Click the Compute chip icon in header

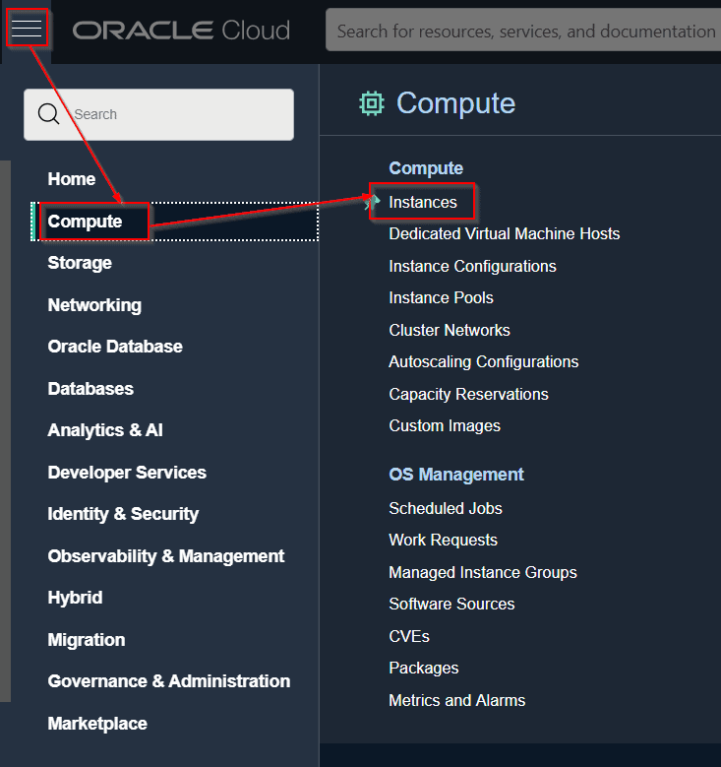pos(372,103)
